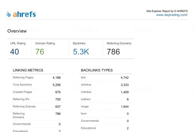This screenshot has height=132, width=195.
Task: Click 786 in Linking Metrics table
Action: click(x=58, y=114)
